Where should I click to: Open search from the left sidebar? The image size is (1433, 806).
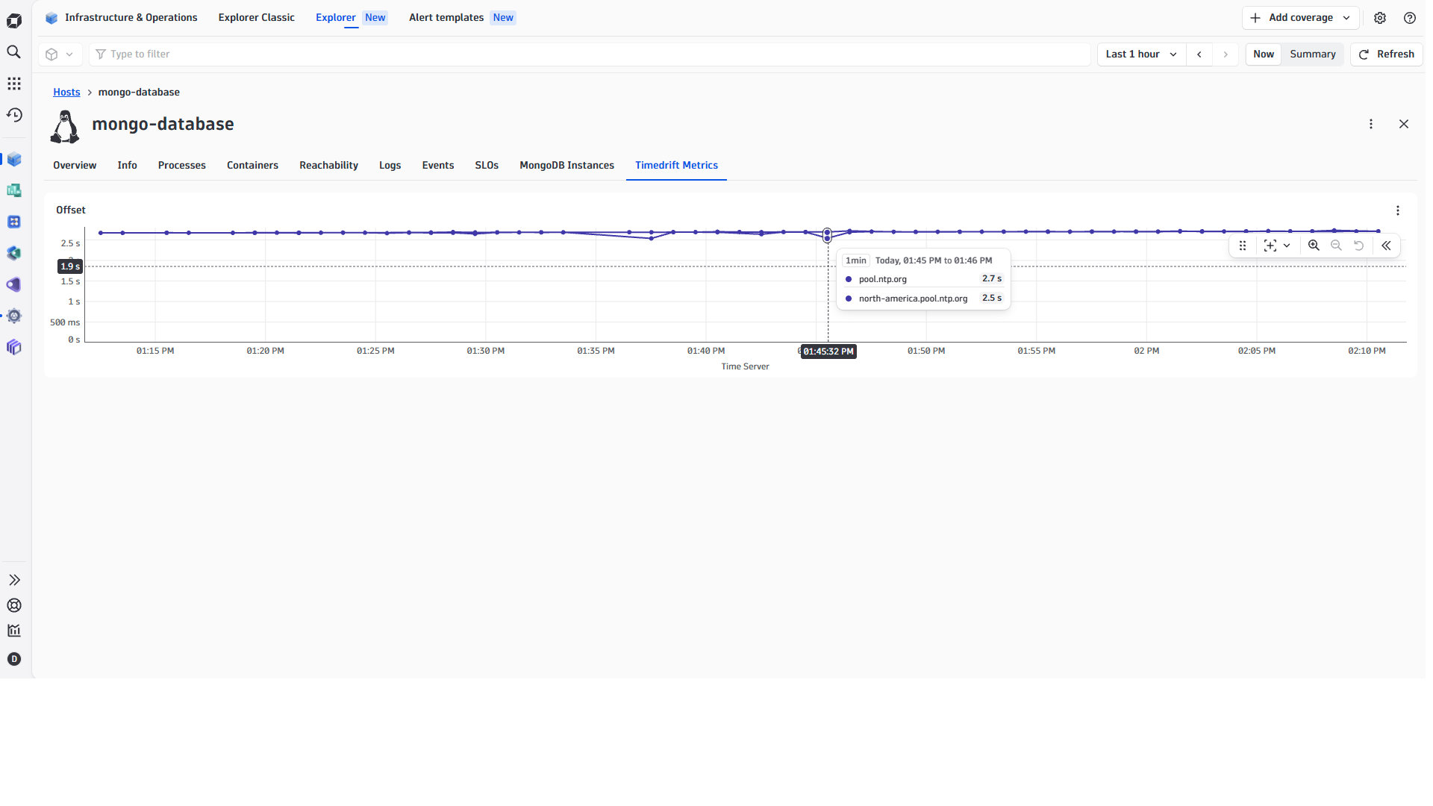[x=14, y=52]
